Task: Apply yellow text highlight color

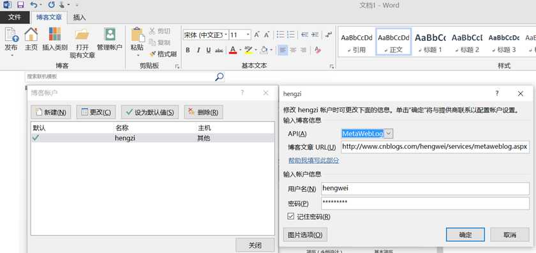Action: click(248, 50)
